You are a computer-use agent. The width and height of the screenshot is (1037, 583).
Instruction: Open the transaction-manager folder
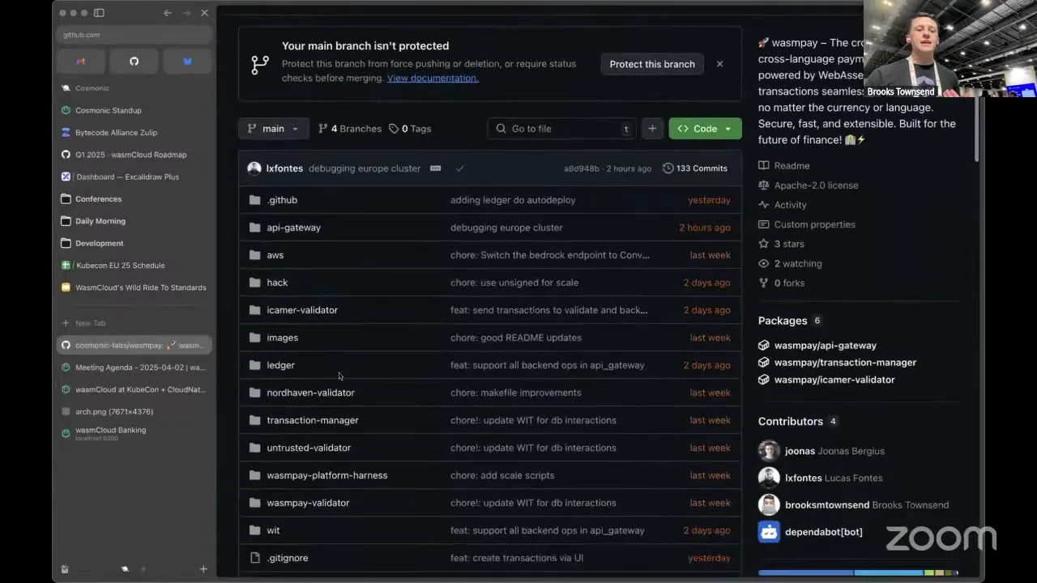click(313, 420)
